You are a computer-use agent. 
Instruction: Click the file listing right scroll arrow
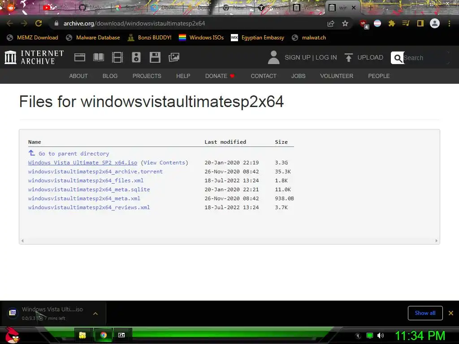point(436,241)
